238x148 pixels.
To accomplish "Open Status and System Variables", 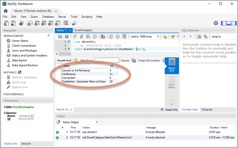I will coord(29,56).
